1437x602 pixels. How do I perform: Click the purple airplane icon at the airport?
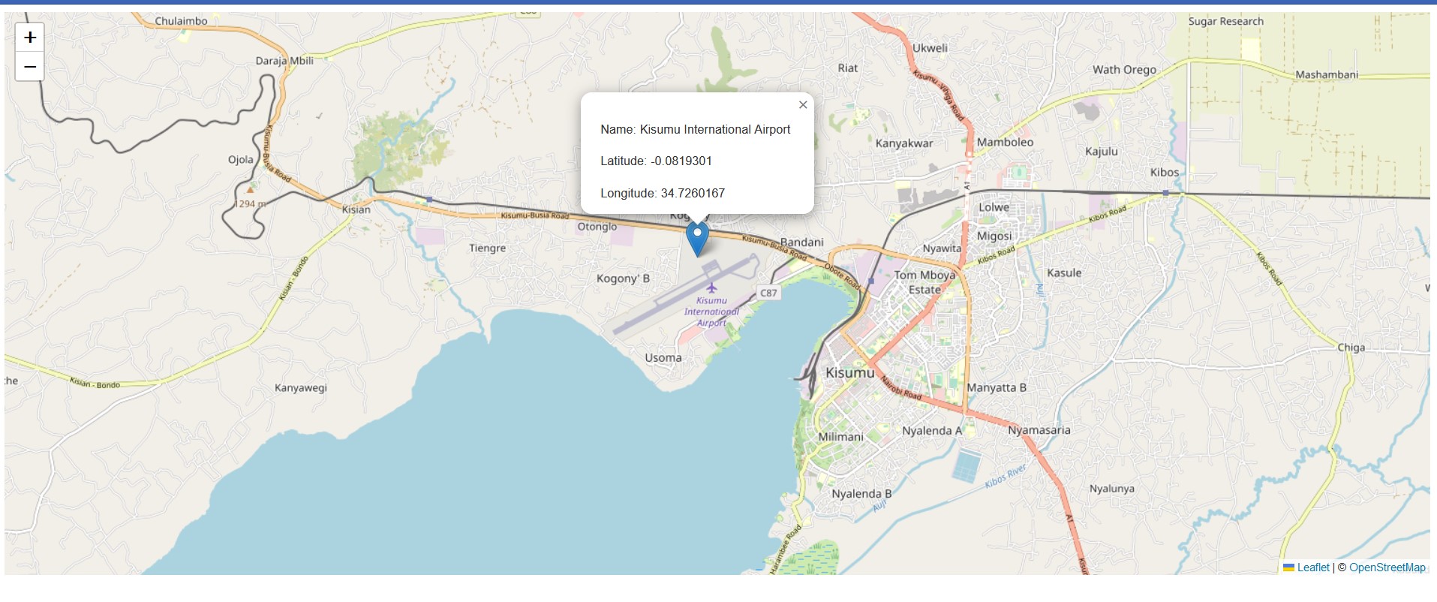click(711, 287)
